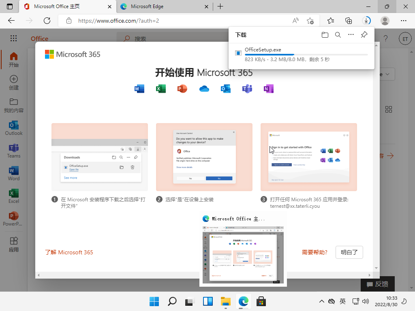The height and width of the screenshot is (311, 415).
Task: Click the OneDrive cloud icon in dialog
Action: click(204, 89)
